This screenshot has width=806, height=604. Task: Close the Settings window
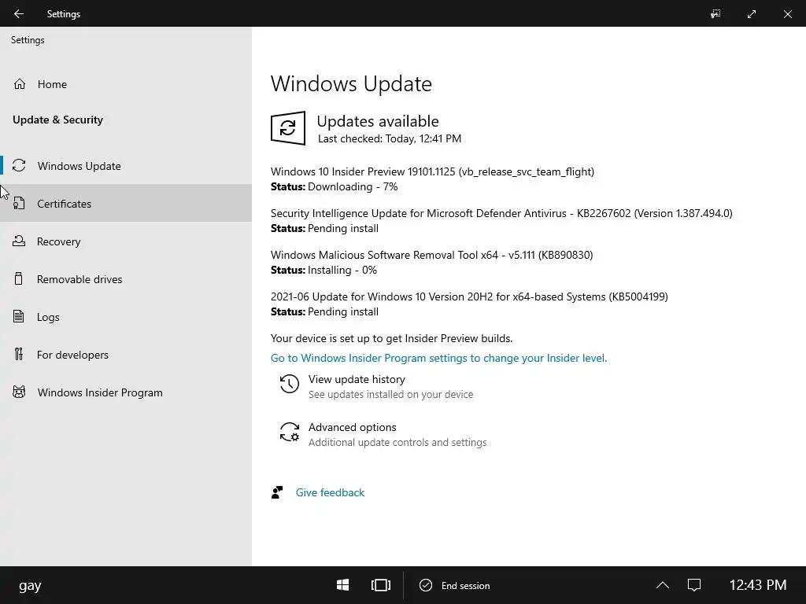[787, 14]
